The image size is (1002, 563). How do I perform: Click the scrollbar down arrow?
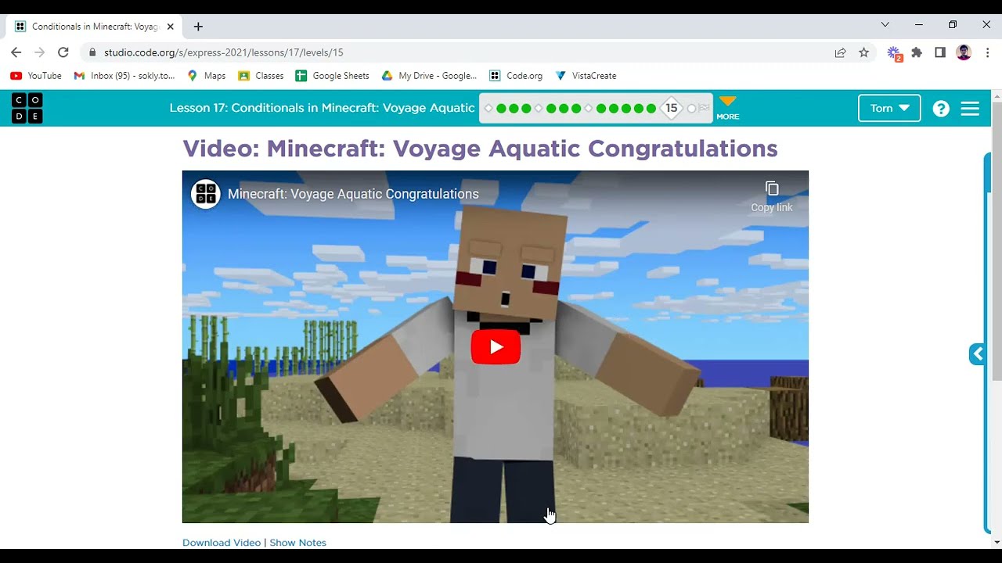(997, 542)
